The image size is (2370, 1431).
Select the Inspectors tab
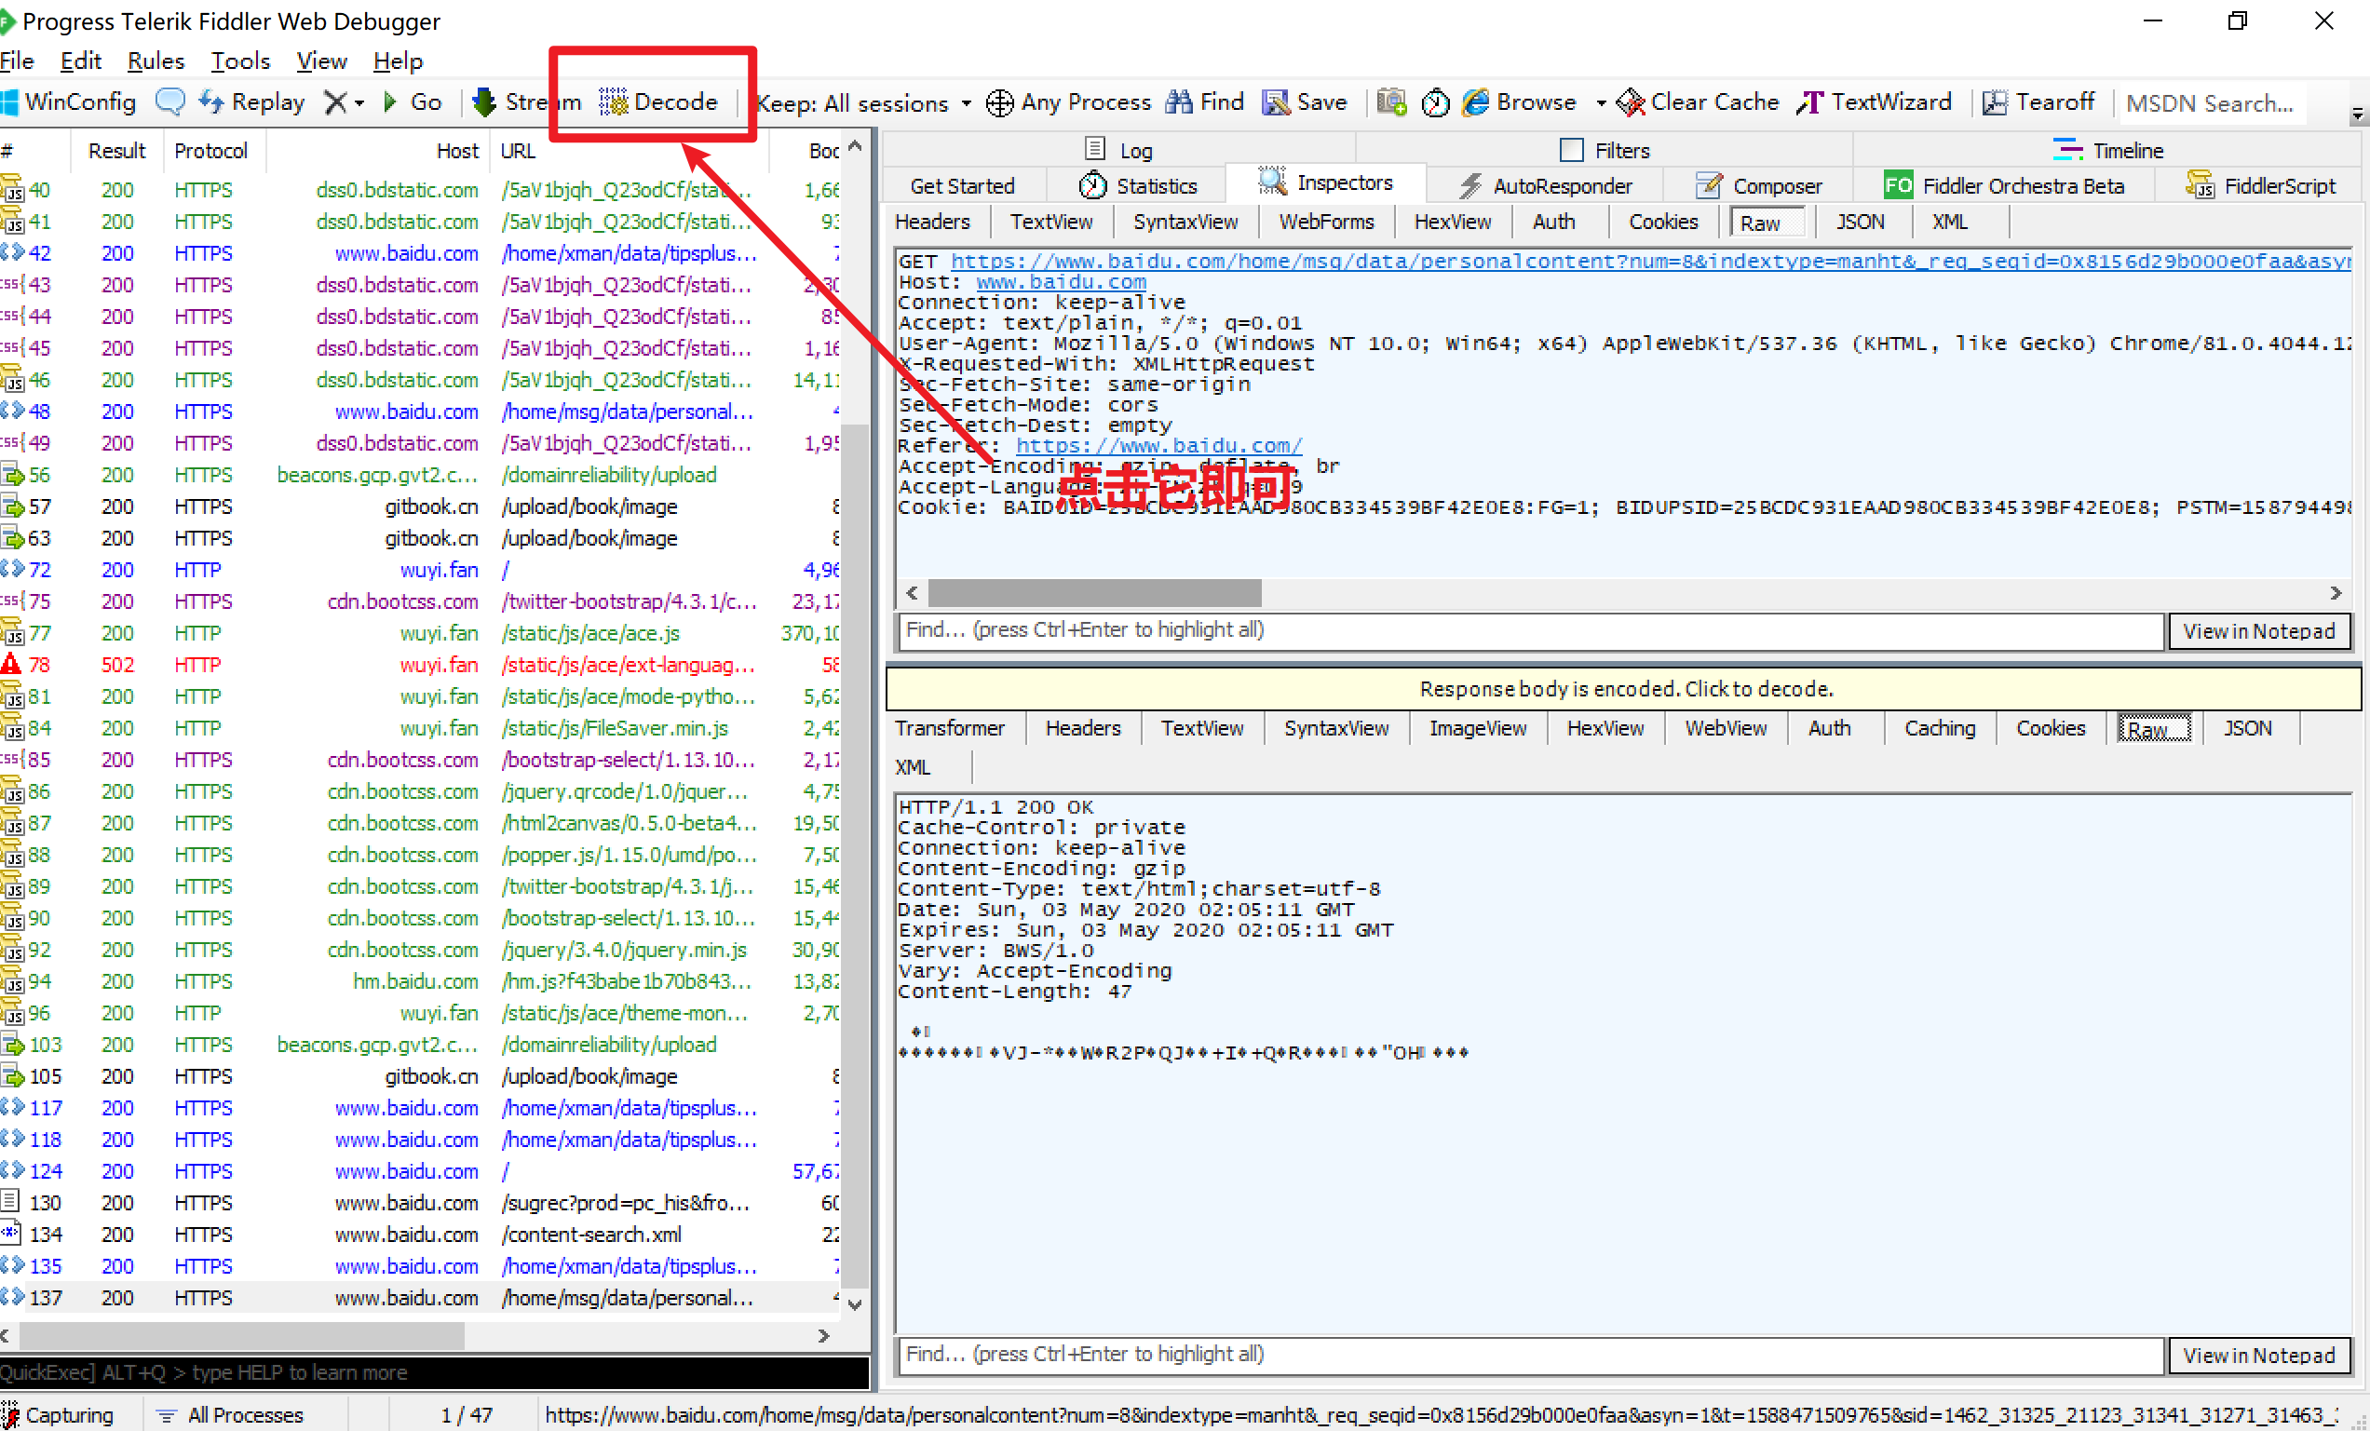click(x=1326, y=182)
